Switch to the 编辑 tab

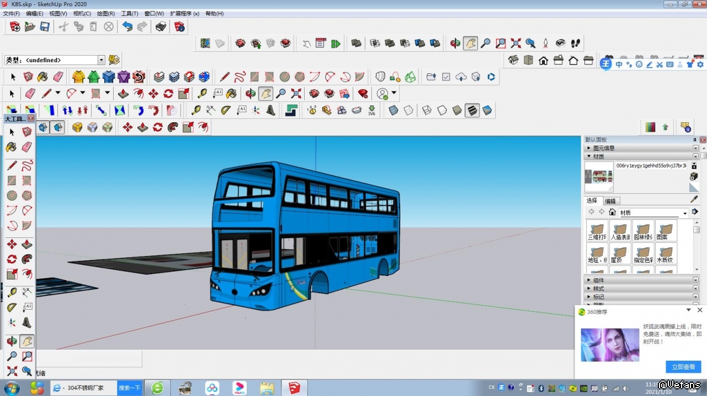(610, 201)
